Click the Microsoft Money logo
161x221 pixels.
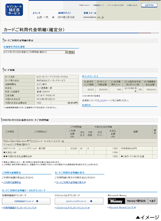[117, 201]
